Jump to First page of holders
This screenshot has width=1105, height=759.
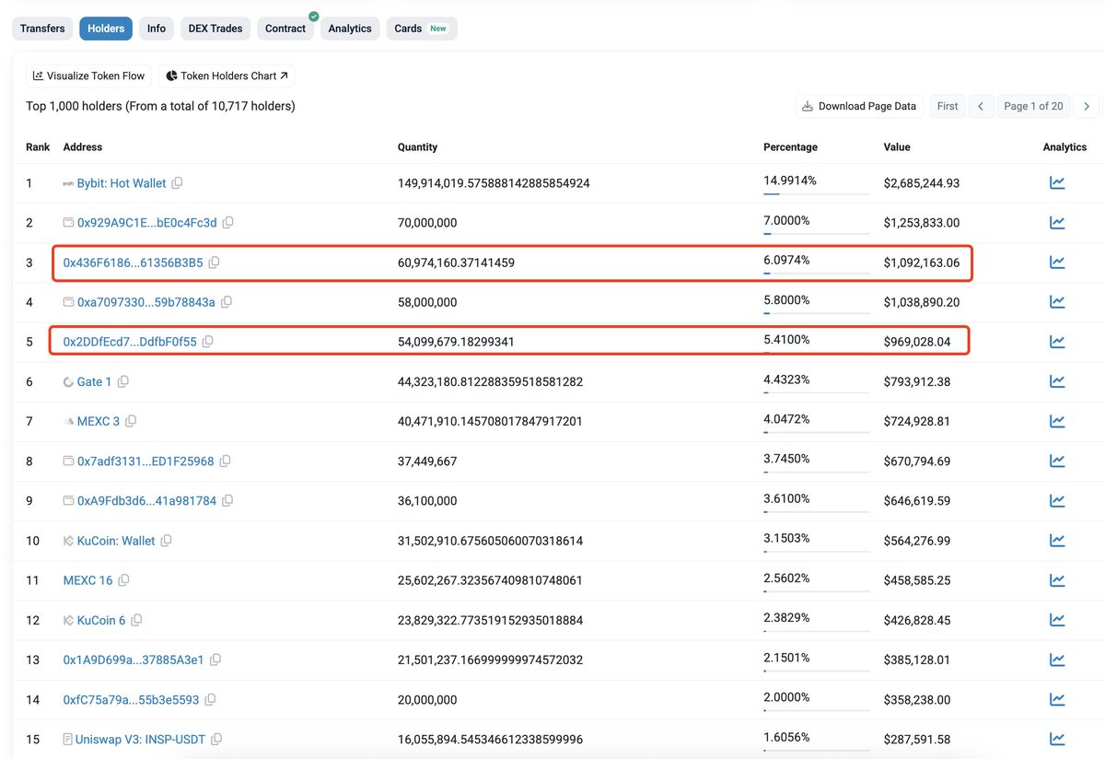point(948,106)
